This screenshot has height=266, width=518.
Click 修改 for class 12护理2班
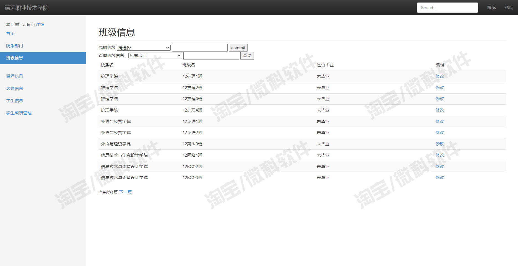click(440, 88)
